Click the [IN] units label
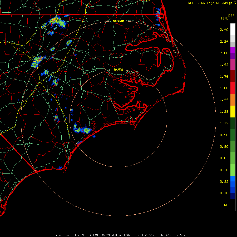Image resolution: width=237 pixels, height=237 pixels. pyautogui.click(x=225, y=18)
